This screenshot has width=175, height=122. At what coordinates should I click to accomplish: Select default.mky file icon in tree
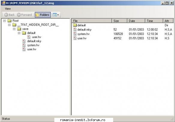(x=24, y=41)
